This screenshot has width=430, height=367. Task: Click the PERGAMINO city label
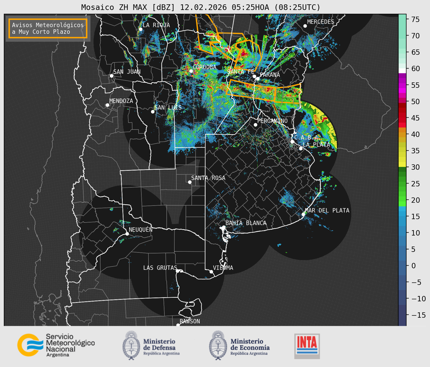272,121
